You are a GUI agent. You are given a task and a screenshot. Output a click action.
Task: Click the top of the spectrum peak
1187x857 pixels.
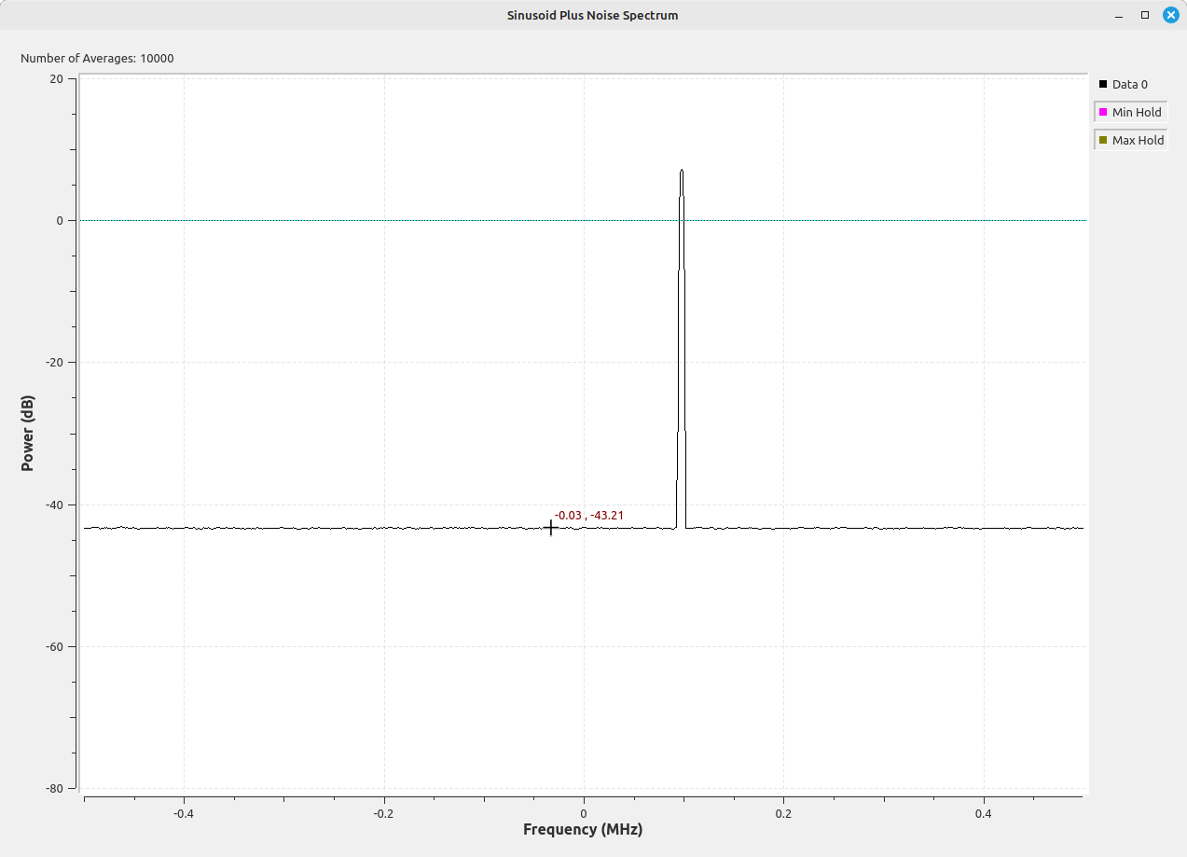(682, 172)
